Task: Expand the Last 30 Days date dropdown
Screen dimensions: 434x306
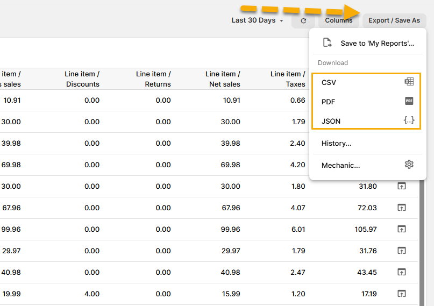Action: pos(257,20)
